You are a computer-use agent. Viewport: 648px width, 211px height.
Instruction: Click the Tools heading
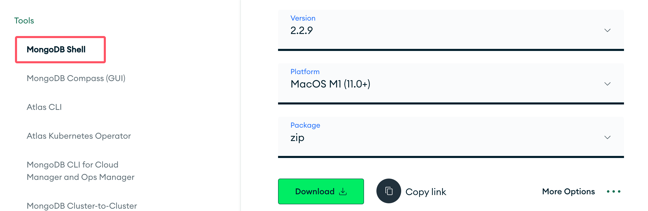click(x=24, y=21)
